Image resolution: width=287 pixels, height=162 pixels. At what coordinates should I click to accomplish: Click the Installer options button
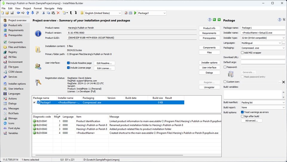tap(209, 62)
